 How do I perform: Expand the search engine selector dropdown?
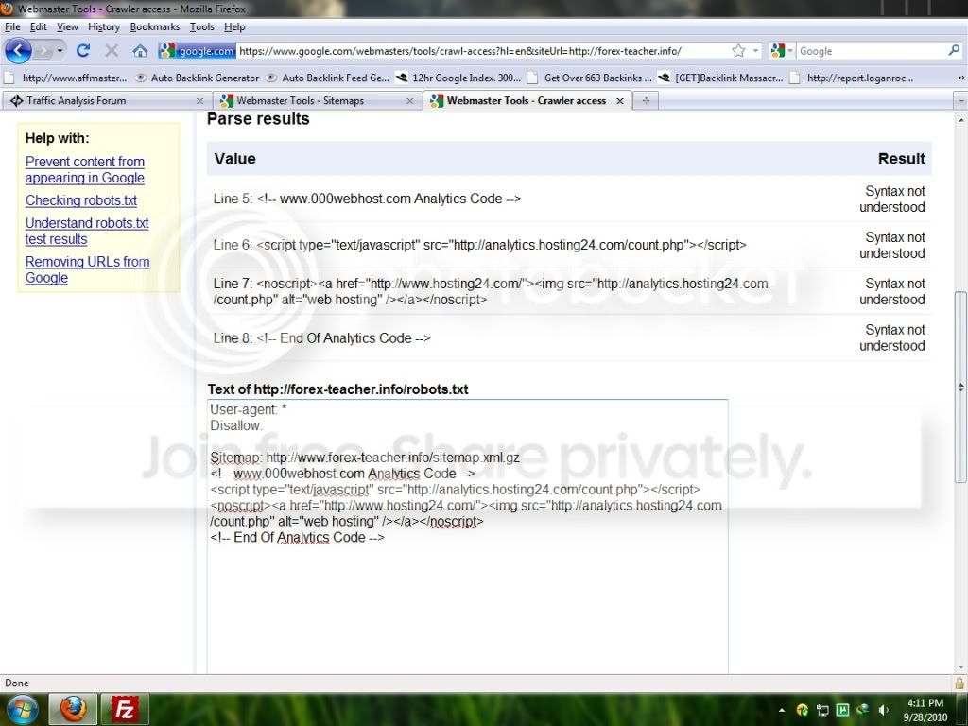[x=781, y=51]
